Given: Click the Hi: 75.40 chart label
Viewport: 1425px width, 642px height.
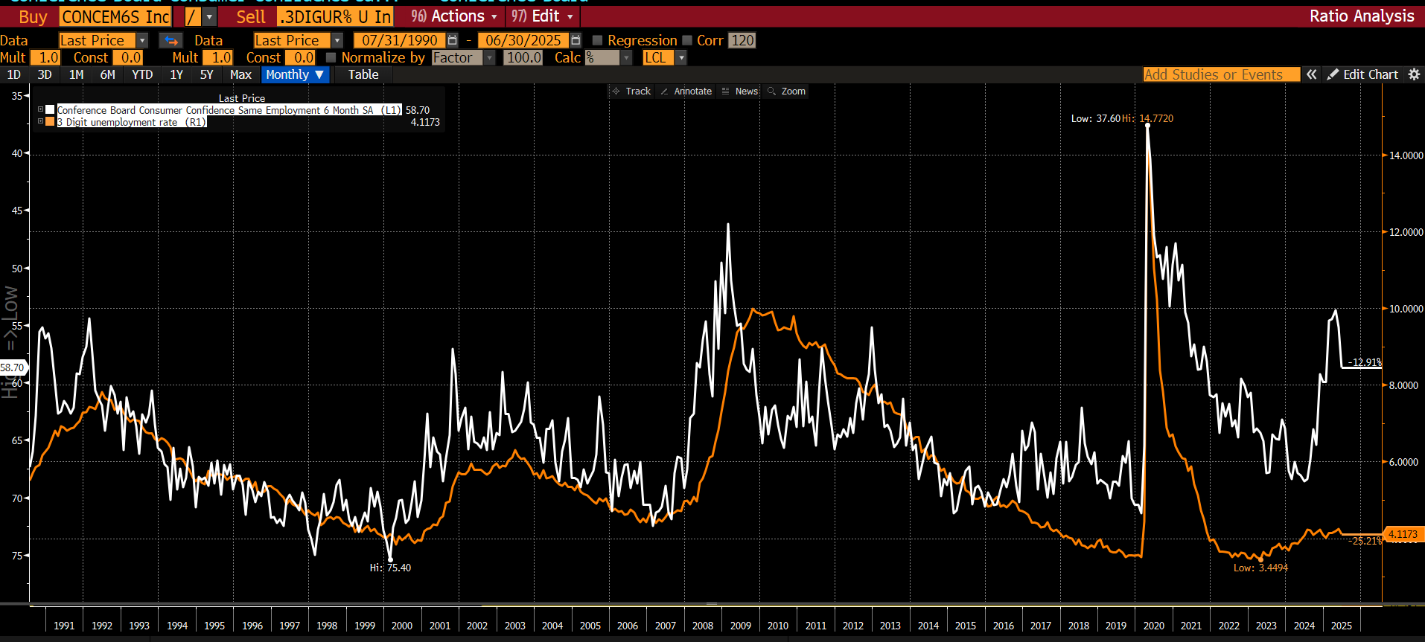Looking at the screenshot, I should [x=390, y=568].
